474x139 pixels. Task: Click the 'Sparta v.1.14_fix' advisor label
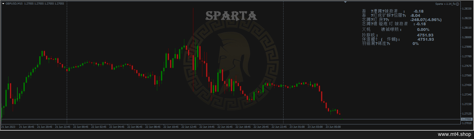pos(445,4)
